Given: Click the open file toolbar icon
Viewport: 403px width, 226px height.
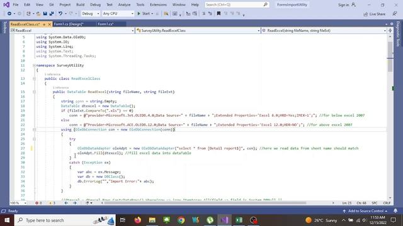Looking at the screenshot, I should tap(38, 14).
